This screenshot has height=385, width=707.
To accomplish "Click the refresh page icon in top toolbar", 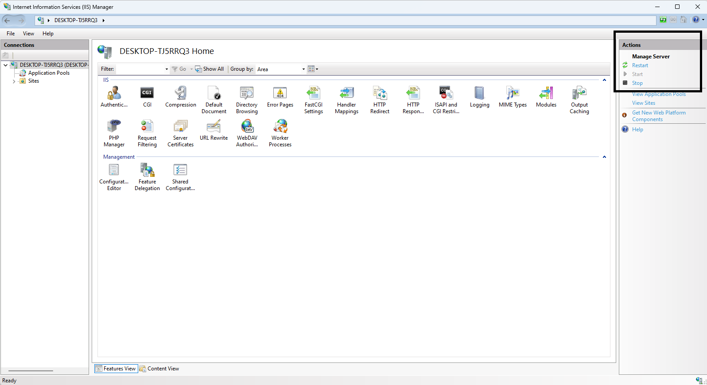I will click(x=663, y=20).
